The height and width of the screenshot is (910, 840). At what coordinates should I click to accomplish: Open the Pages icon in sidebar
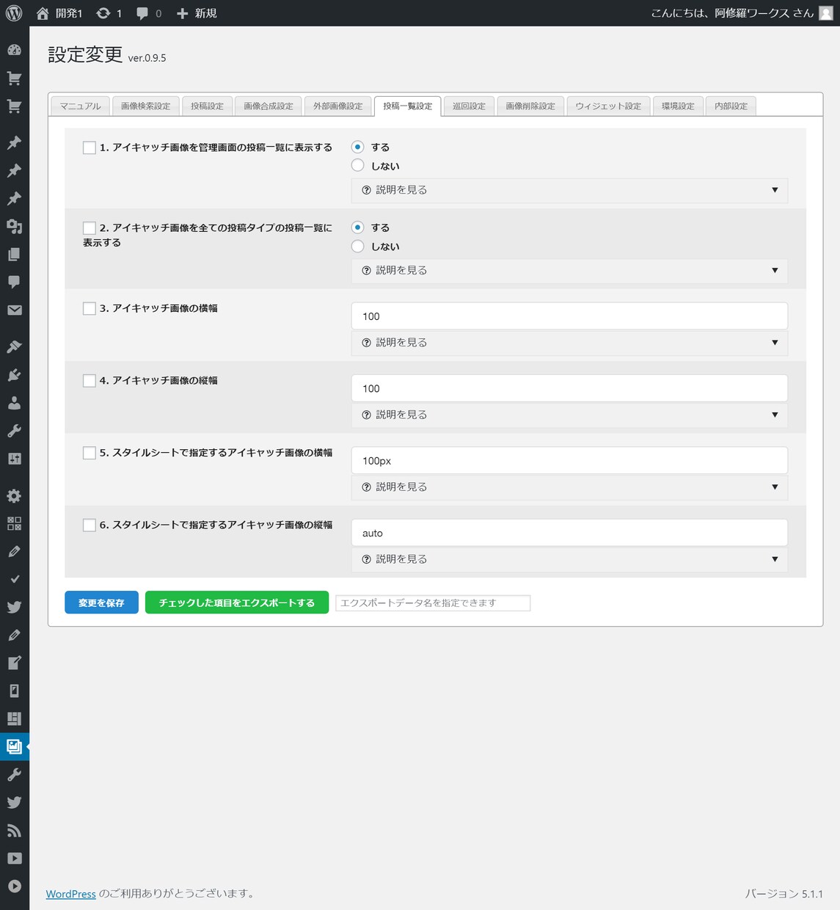(x=14, y=254)
